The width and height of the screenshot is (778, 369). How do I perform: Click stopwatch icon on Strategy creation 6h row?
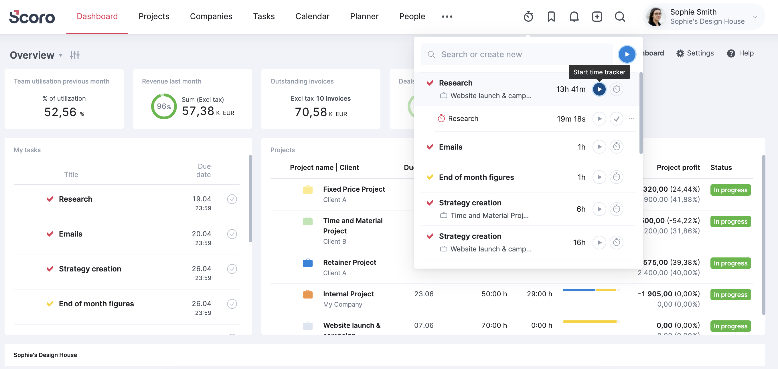tap(617, 209)
